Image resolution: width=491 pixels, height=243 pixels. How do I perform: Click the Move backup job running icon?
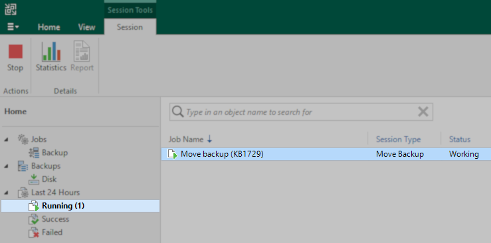click(173, 154)
